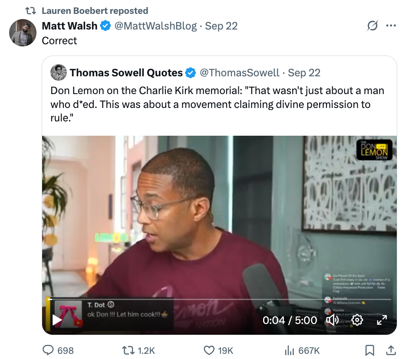Click the reply comment icon

[47, 350]
